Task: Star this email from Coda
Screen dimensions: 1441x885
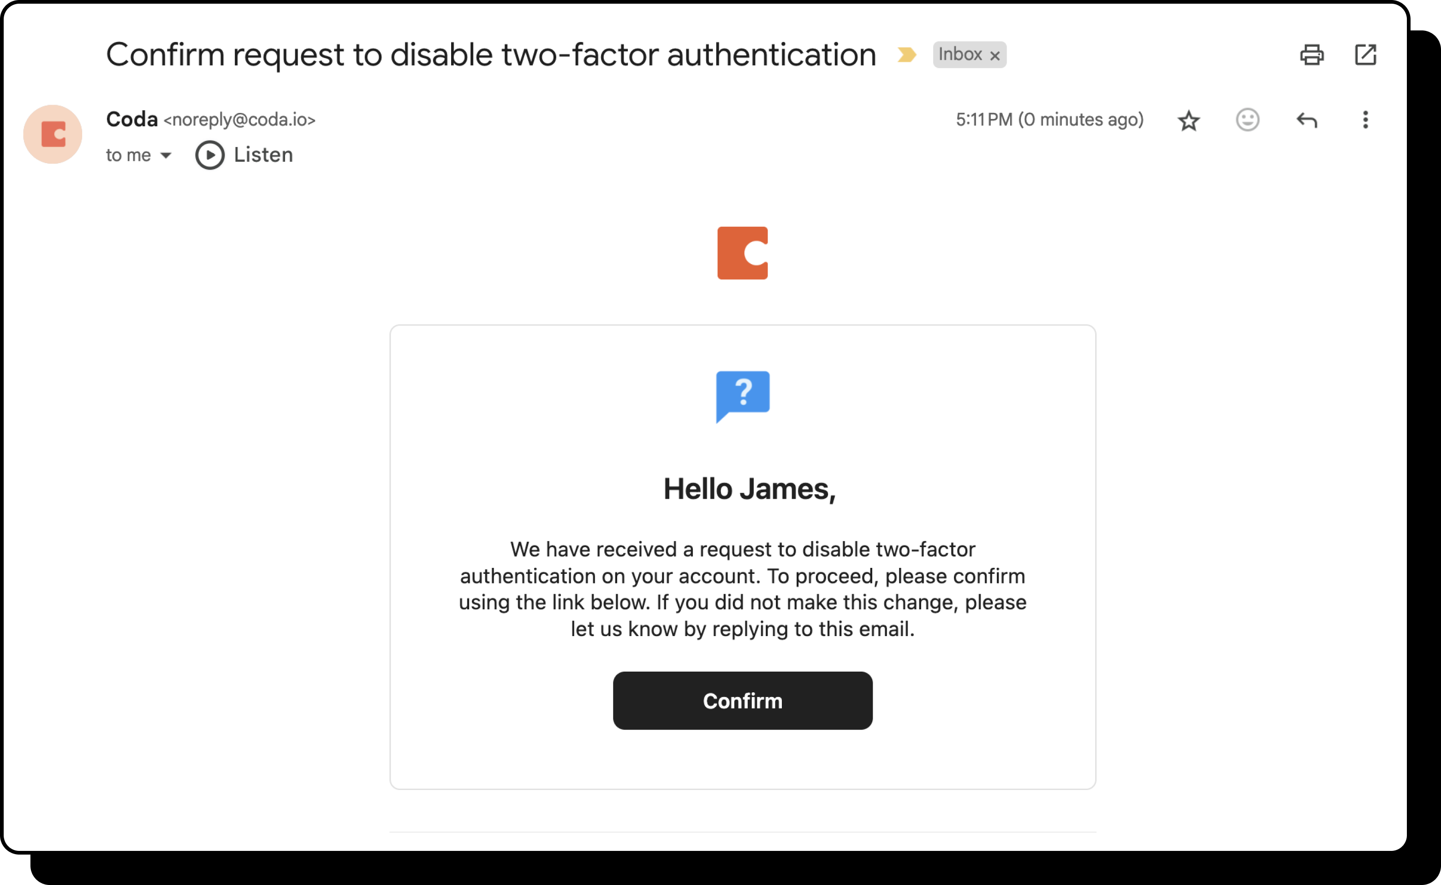Action: click(1189, 121)
